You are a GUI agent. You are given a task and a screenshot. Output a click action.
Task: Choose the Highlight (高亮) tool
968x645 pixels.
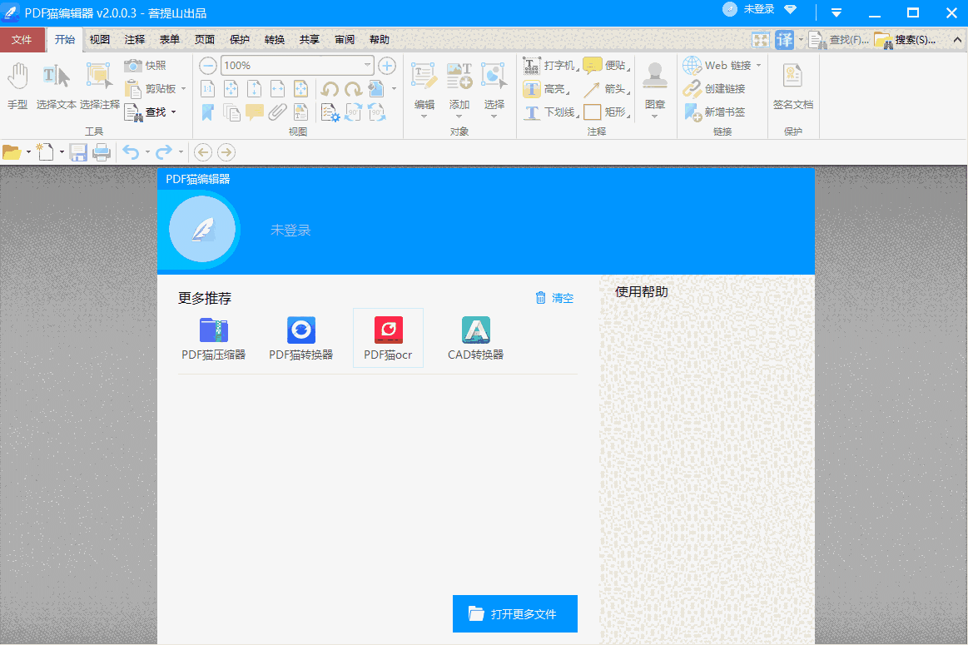click(x=533, y=89)
